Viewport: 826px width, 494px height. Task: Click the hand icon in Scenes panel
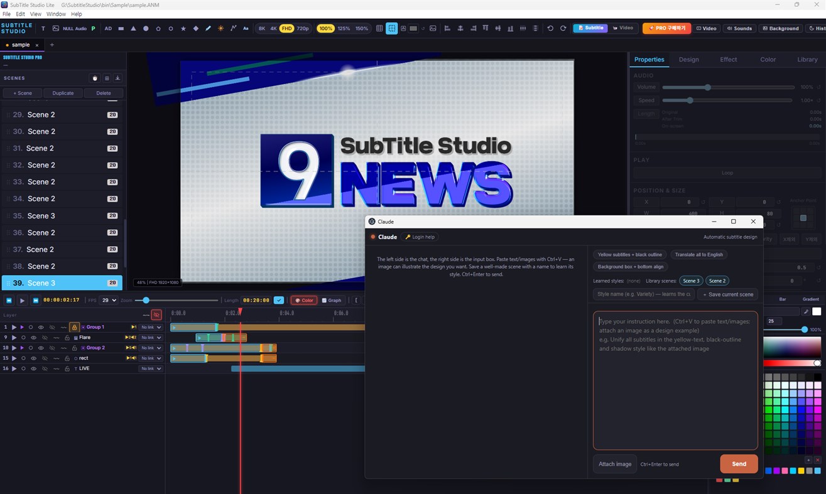[x=95, y=78]
